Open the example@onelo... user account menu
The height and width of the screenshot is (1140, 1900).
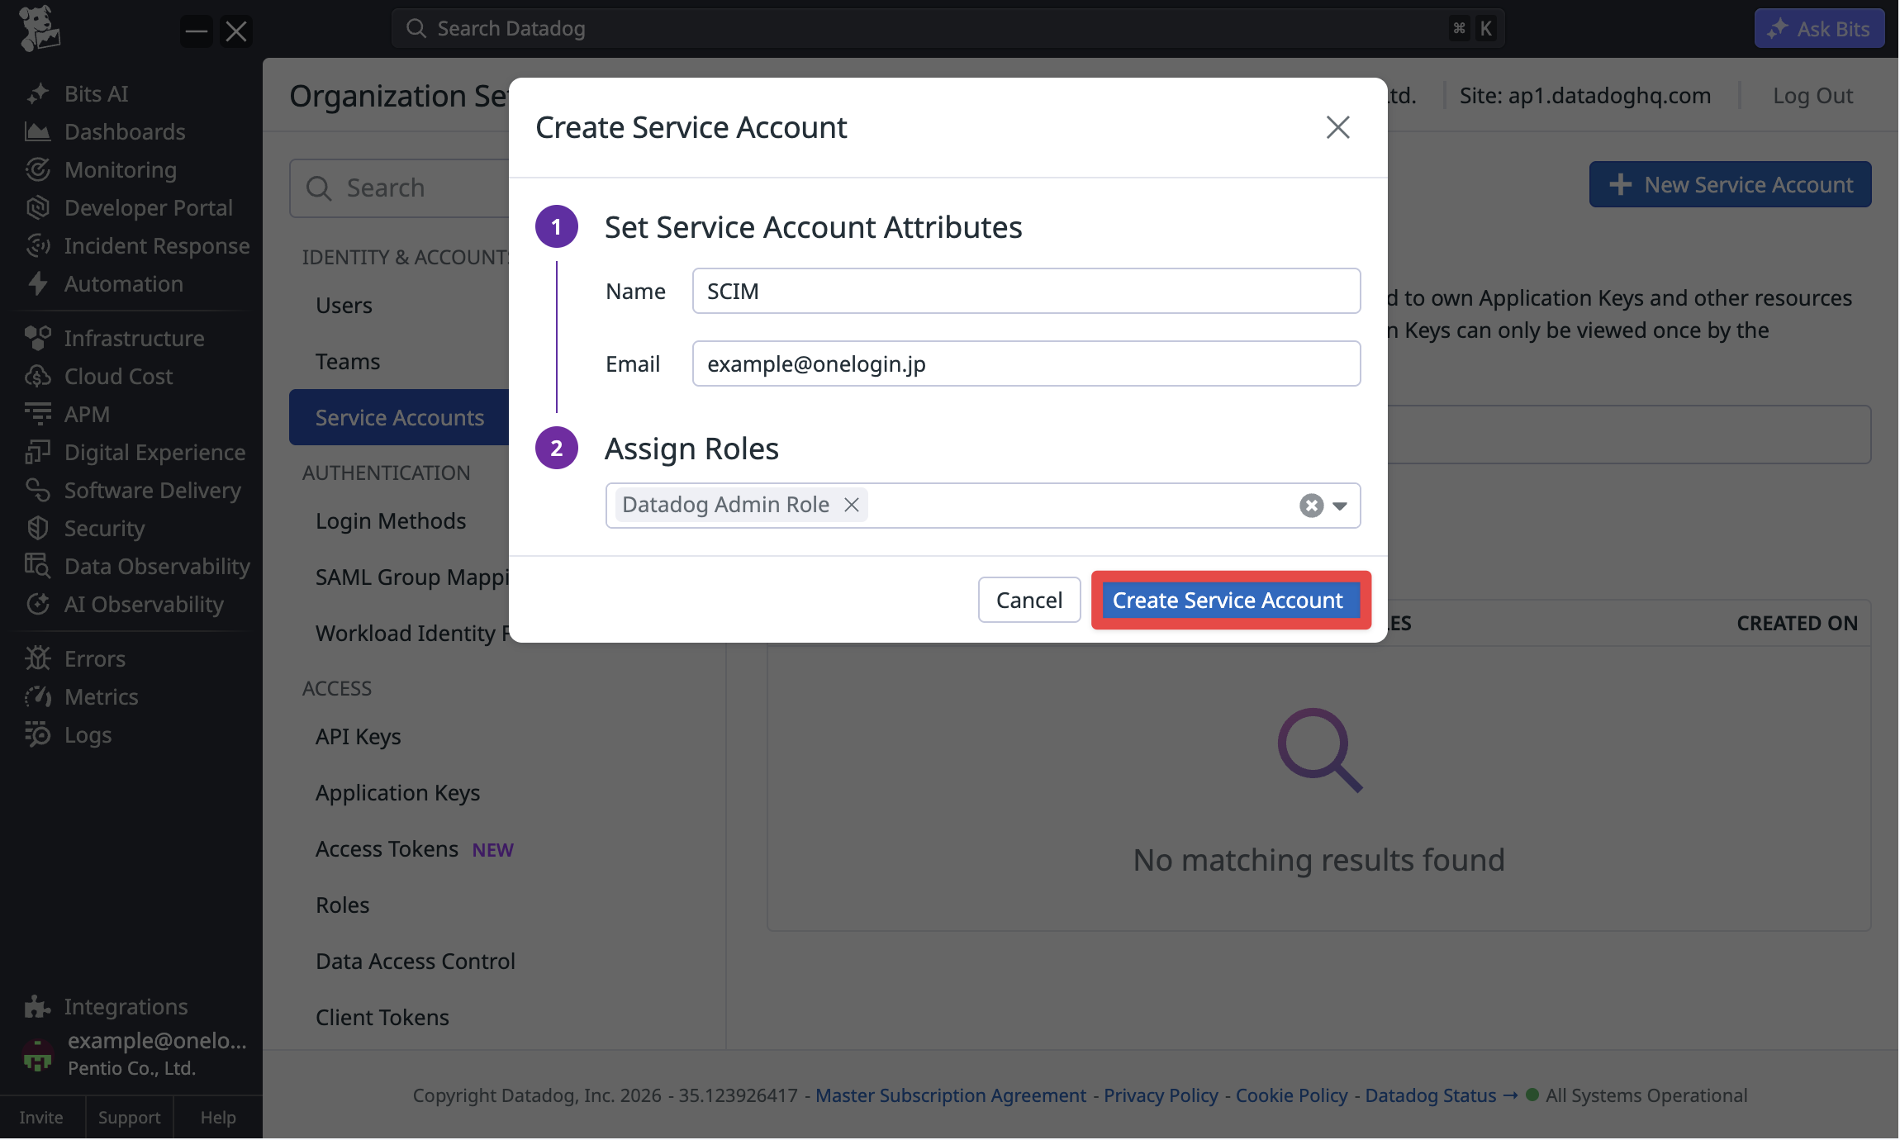click(x=135, y=1053)
